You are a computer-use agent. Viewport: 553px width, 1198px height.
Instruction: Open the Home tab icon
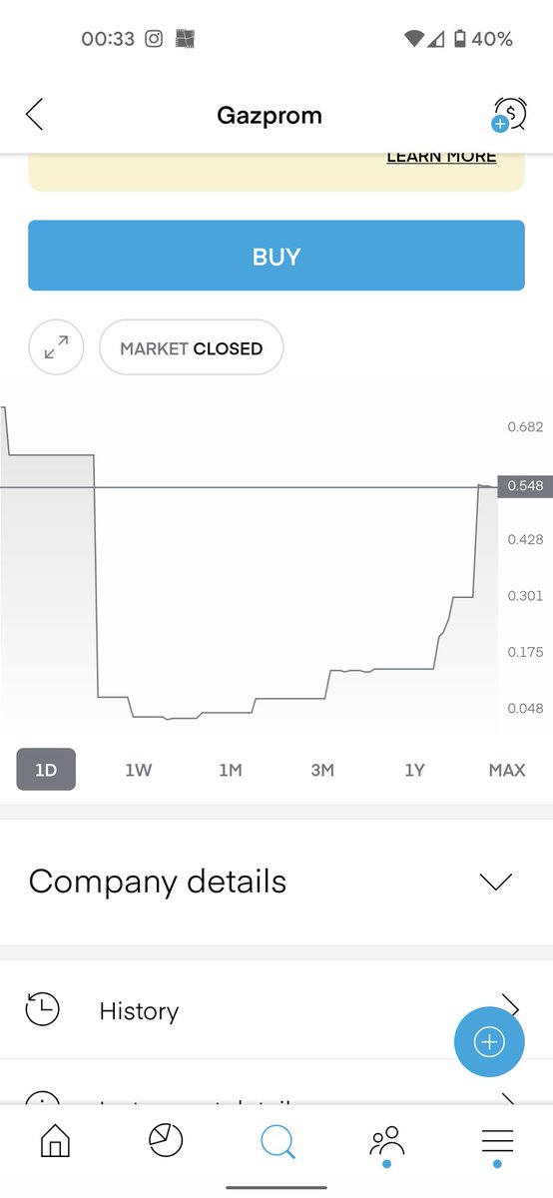point(56,1141)
